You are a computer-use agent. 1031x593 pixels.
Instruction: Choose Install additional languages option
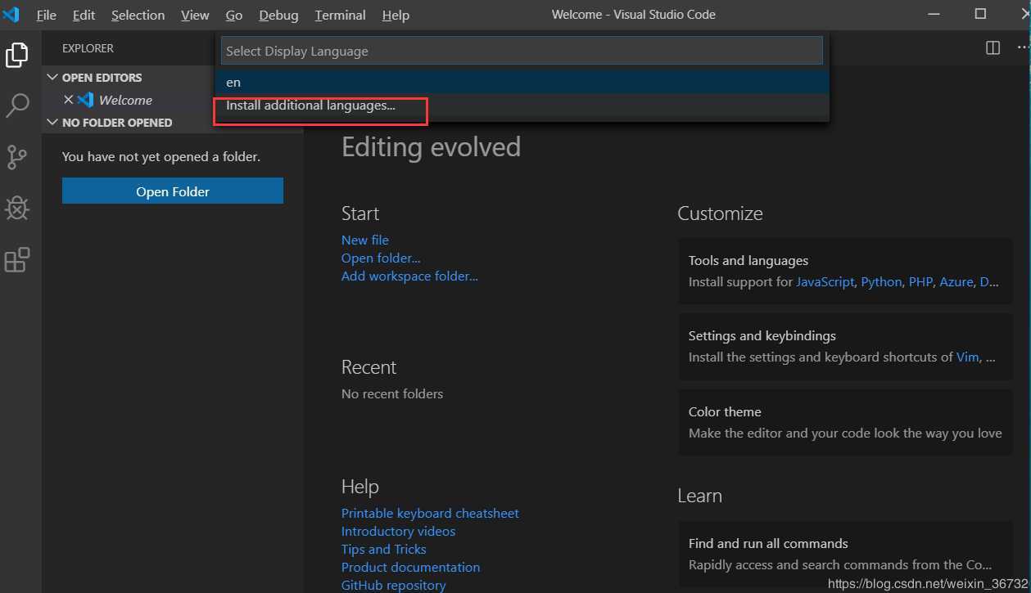(x=522, y=106)
